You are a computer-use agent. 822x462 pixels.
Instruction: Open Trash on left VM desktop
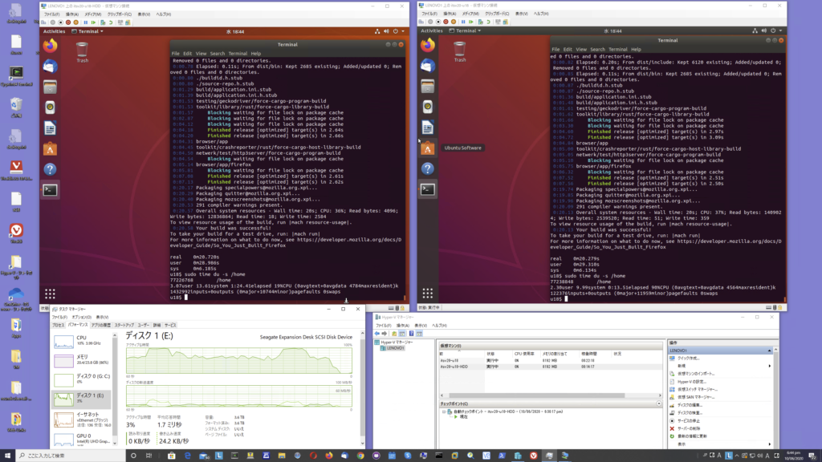(82, 51)
